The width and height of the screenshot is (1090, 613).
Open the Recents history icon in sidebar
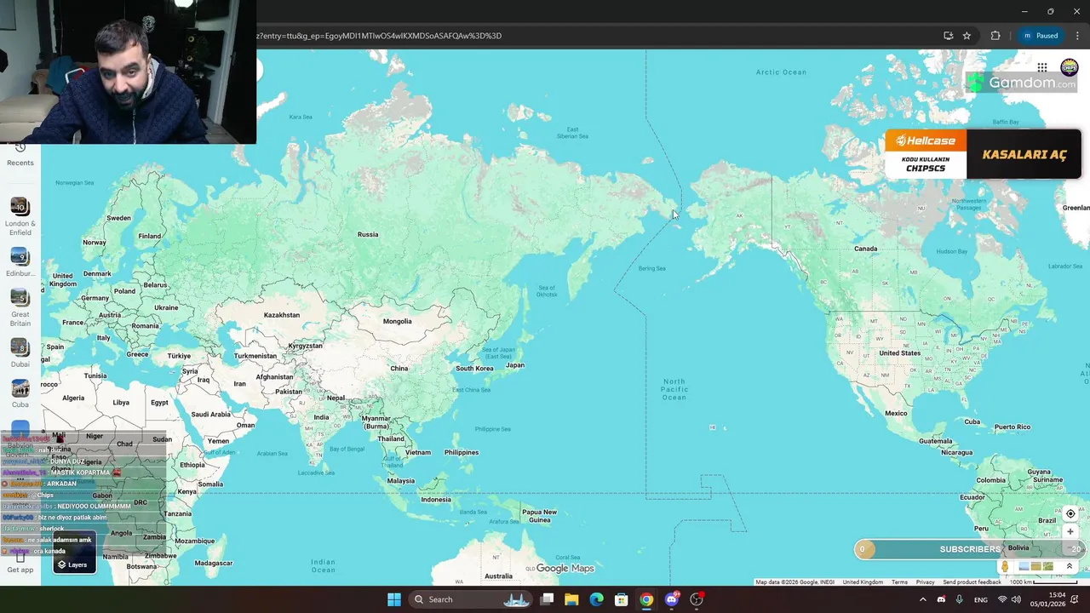point(20,150)
